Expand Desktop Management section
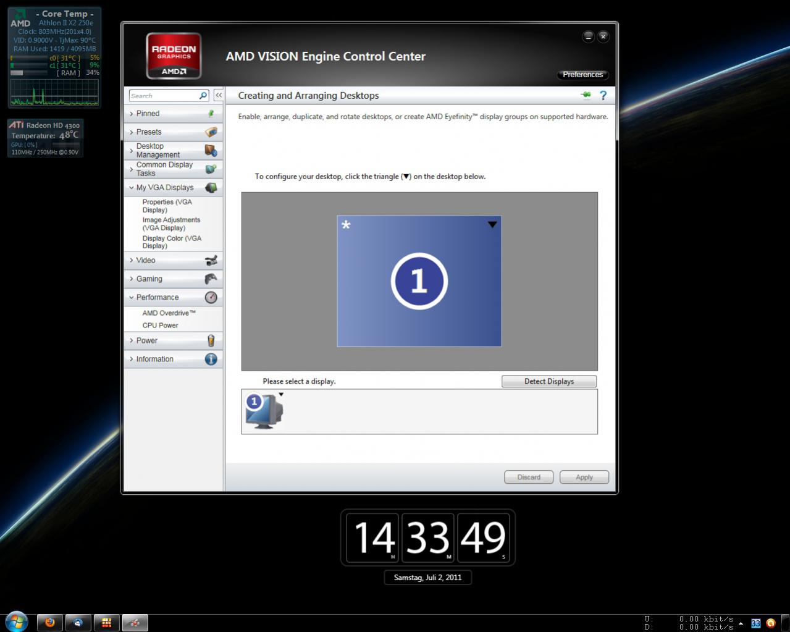Viewport: 790px width, 632px height. coord(132,151)
